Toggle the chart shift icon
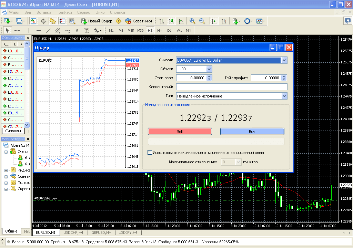Image resolution: width=353 pixels, height=248 pixels. point(223,21)
